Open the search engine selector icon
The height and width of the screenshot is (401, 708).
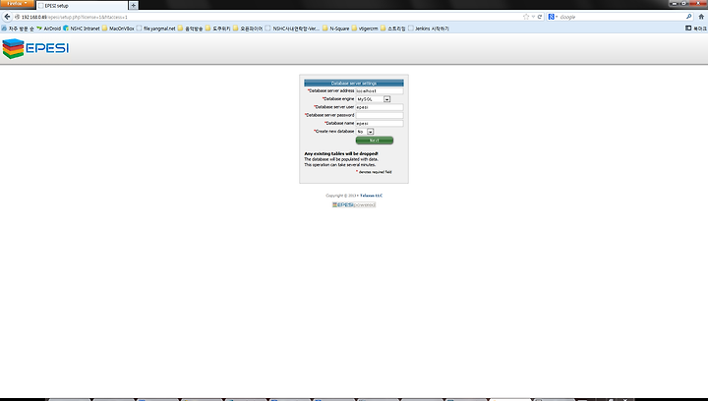pos(553,17)
